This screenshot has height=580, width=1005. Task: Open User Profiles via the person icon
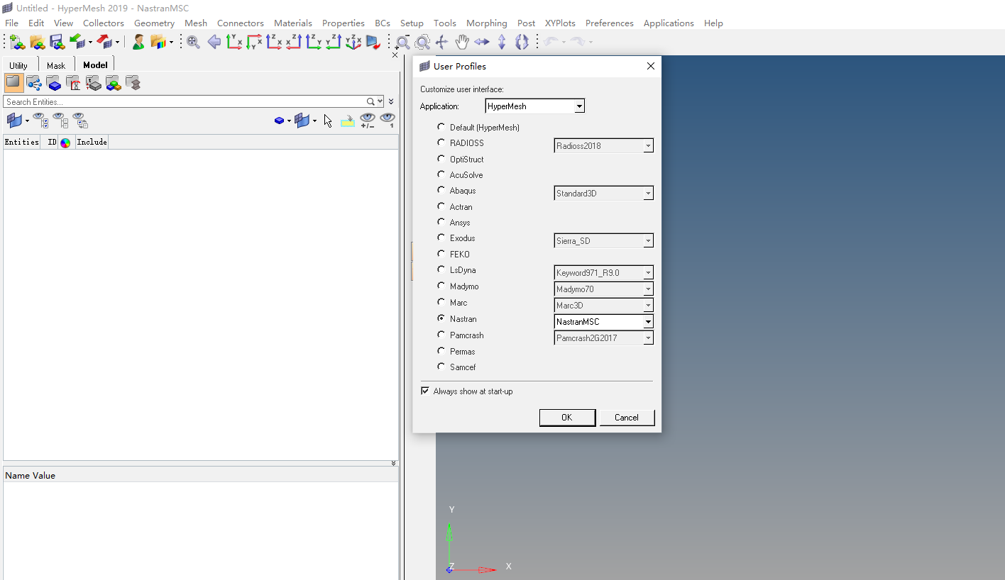(138, 43)
